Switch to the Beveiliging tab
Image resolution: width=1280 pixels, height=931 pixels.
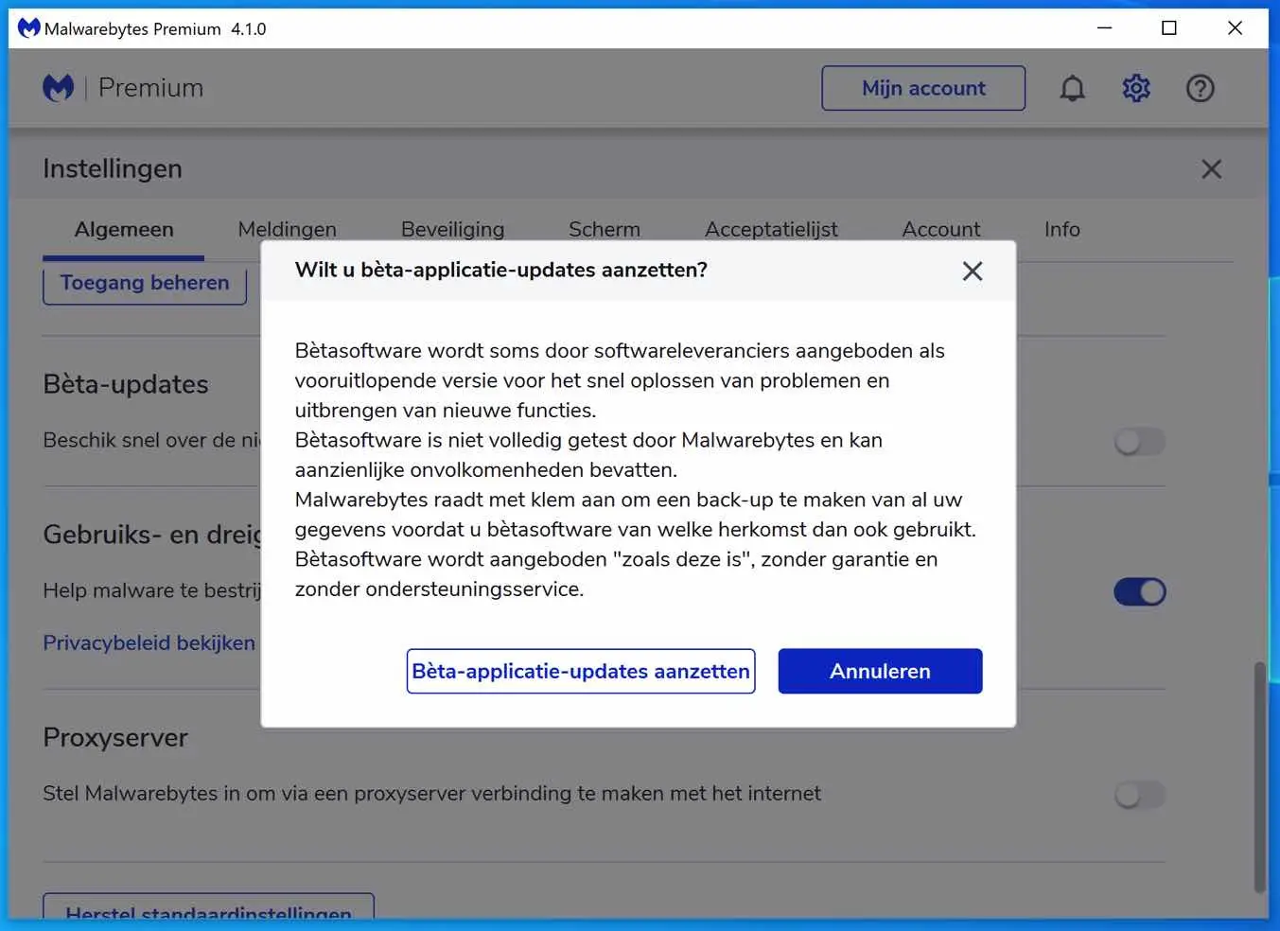click(x=452, y=229)
